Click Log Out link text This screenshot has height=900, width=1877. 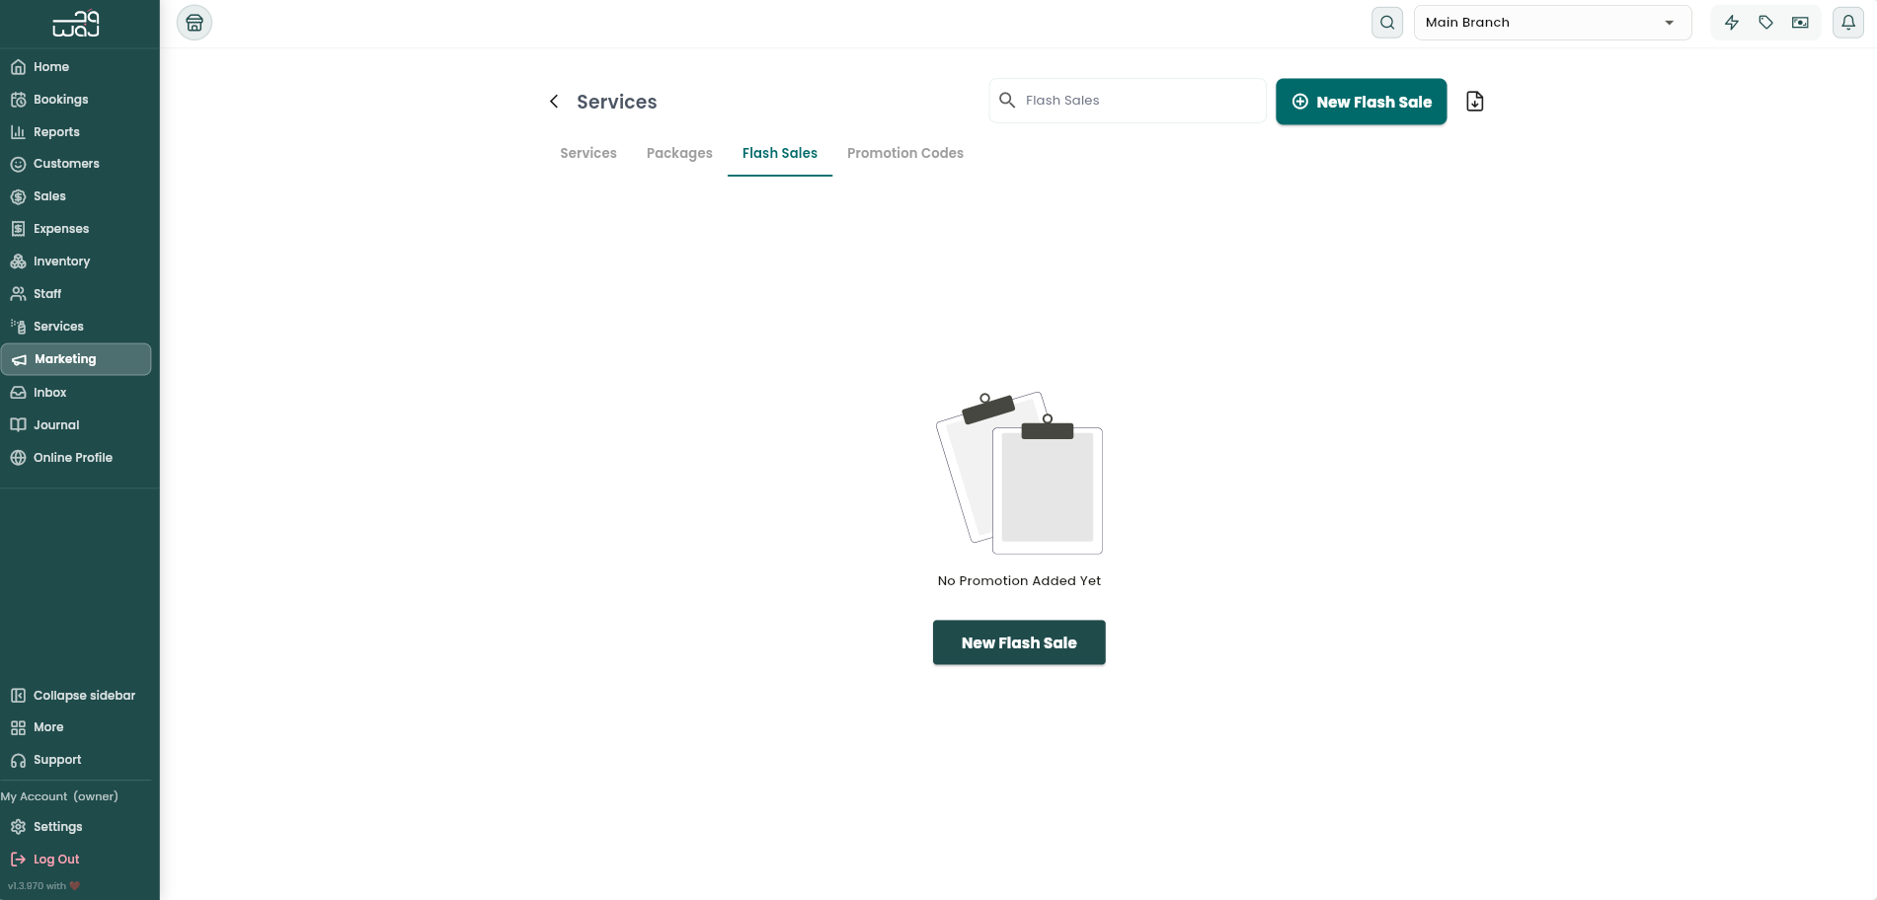coord(56,860)
